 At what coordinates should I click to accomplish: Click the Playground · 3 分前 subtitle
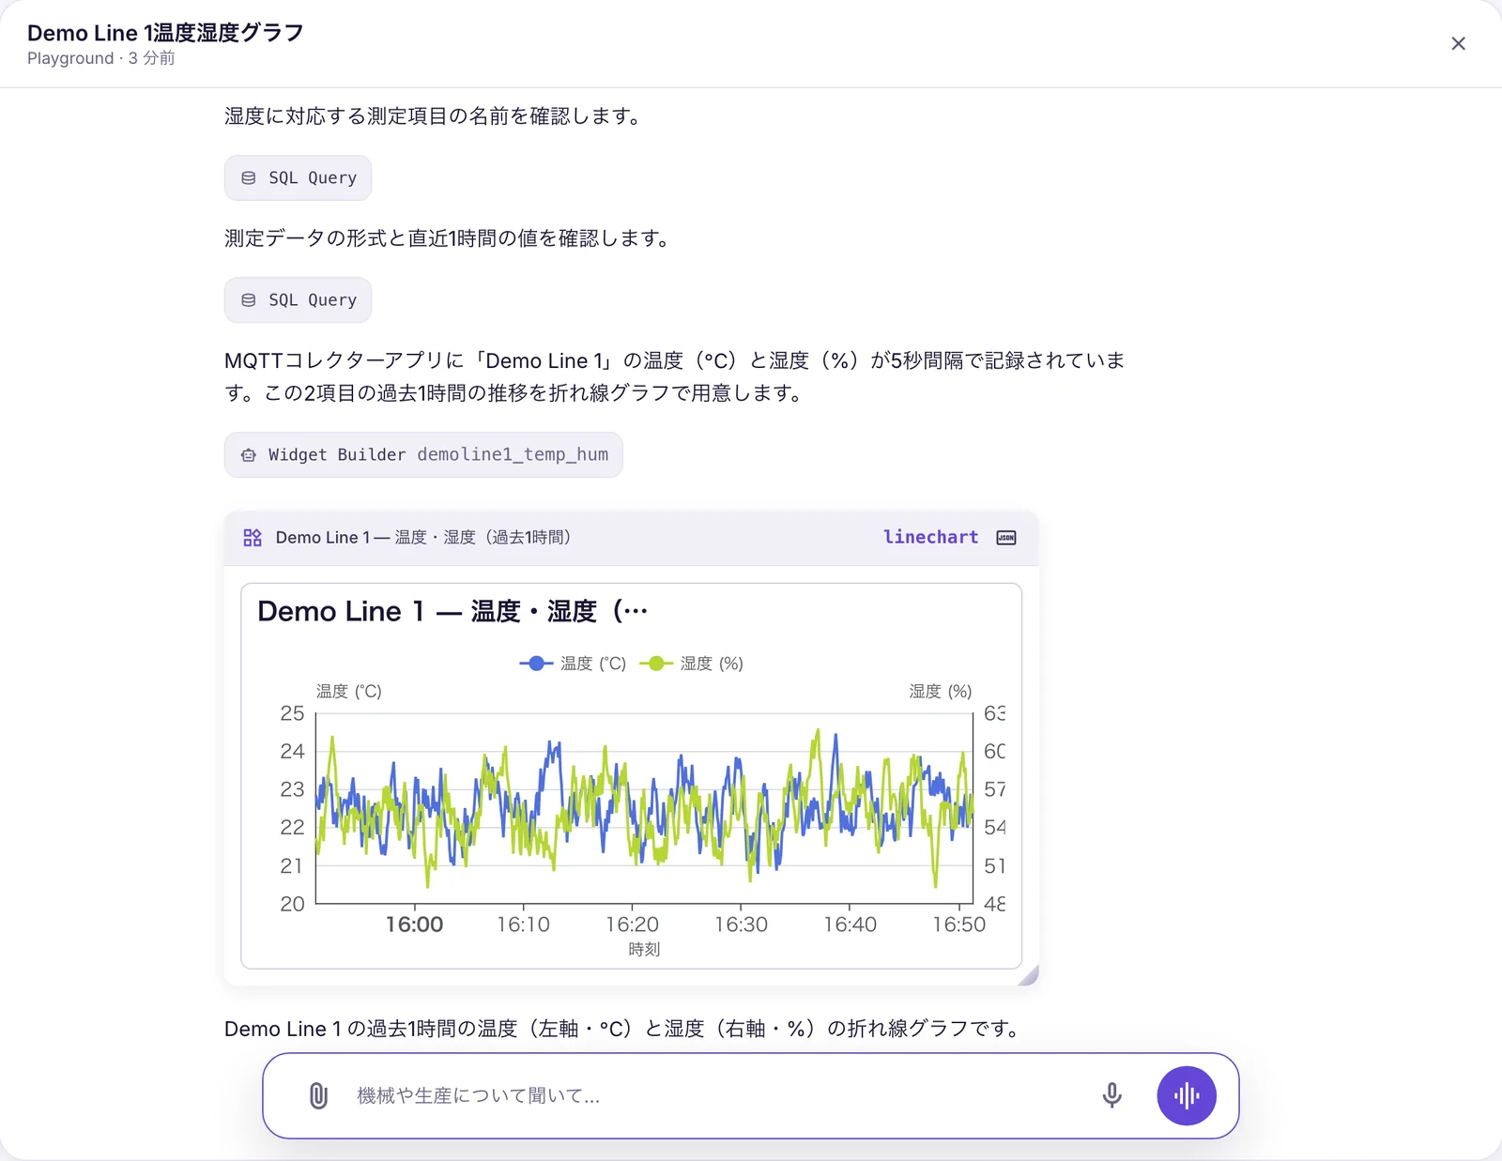click(x=101, y=58)
